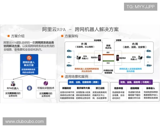The image size is (160, 128).
Task: Click the 新疆政府 case title
Action: pyautogui.click(x=66, y=88)
